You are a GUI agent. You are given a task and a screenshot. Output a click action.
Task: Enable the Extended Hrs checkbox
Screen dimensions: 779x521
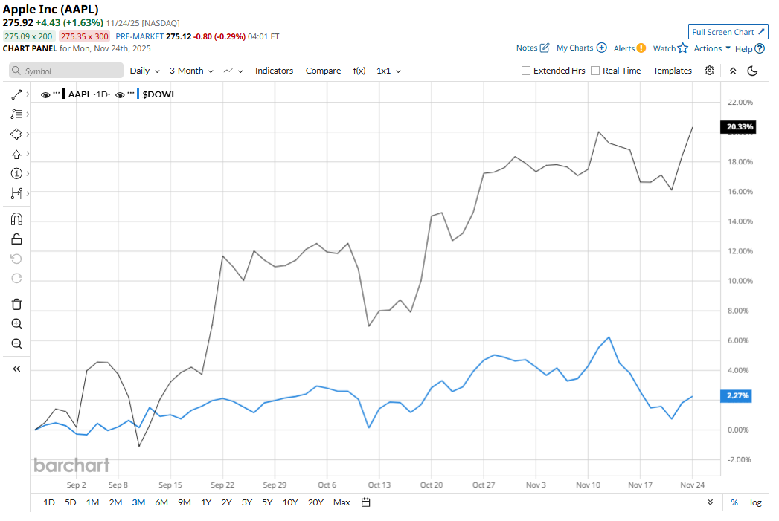[x=525, y=71]
